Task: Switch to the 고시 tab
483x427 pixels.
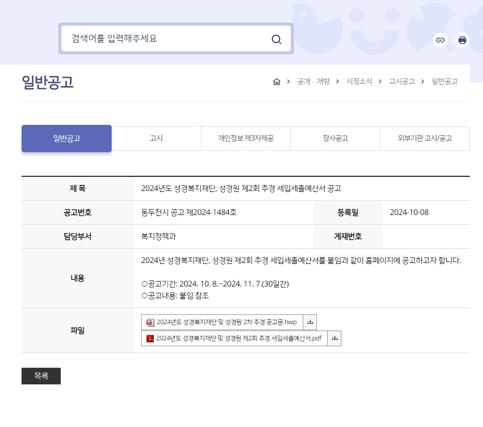Action: [156, 139]
